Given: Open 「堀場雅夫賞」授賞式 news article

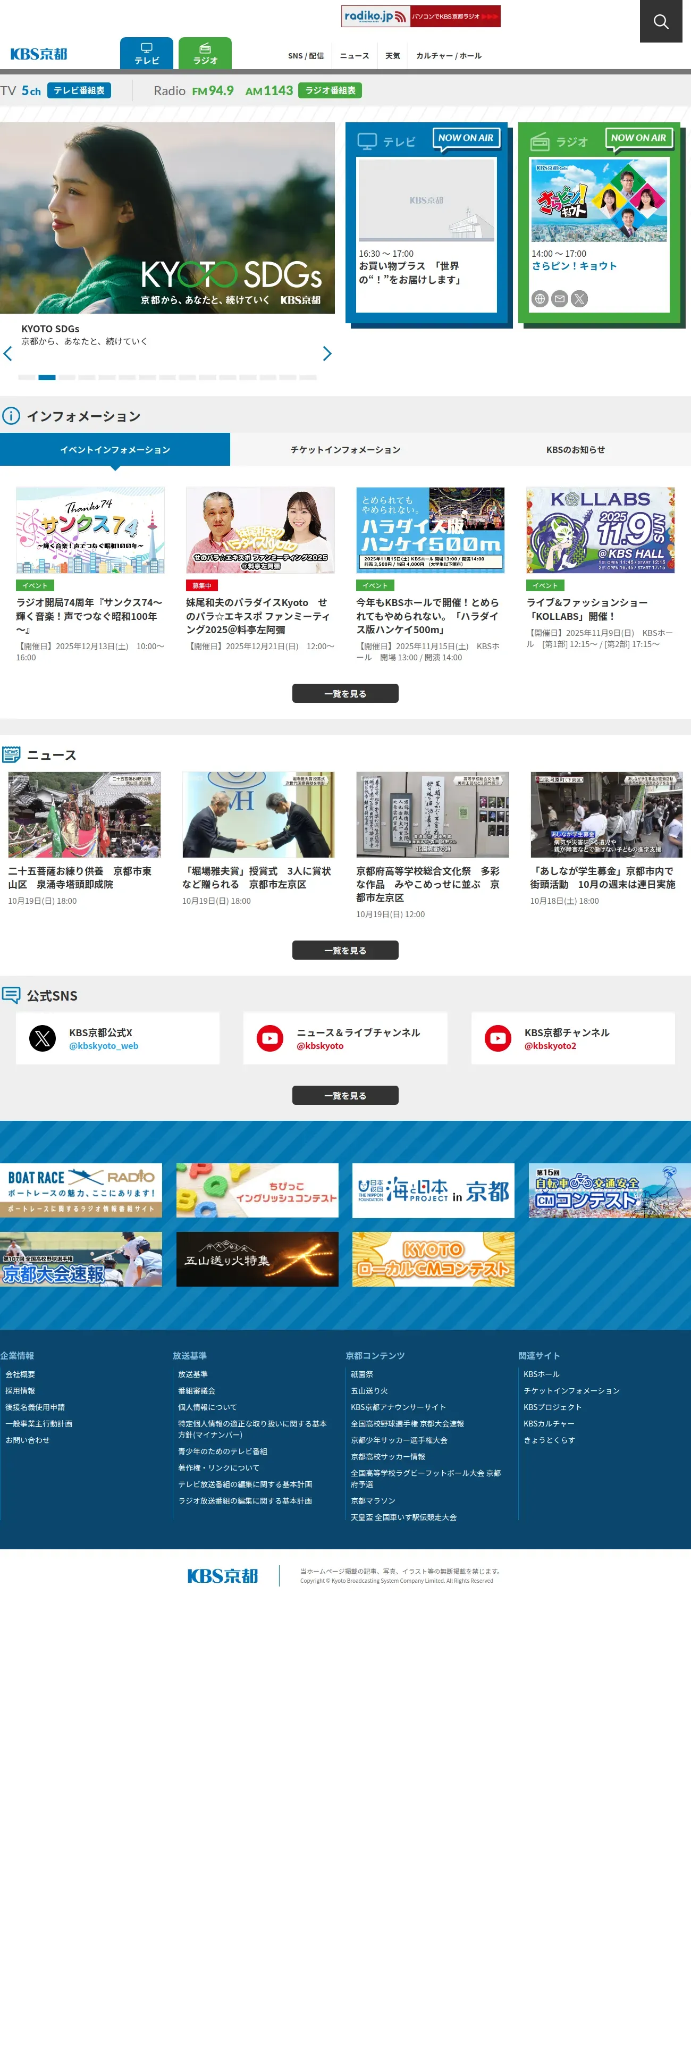Looking at the screenshot, I should click(258, 840).
